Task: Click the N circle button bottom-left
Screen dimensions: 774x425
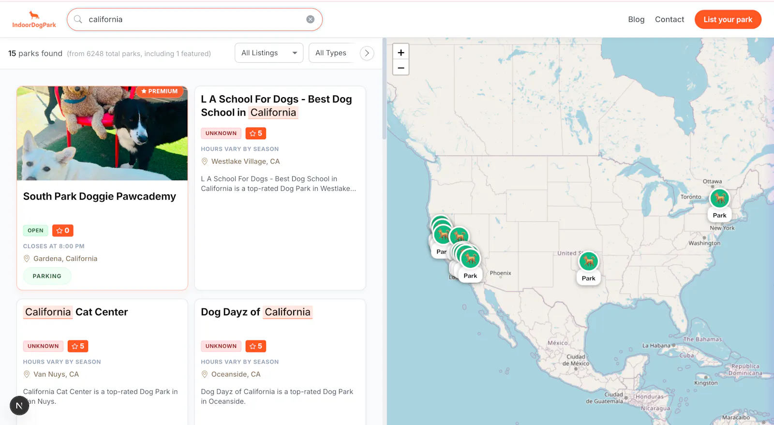Action: click(x=19, y=405)
